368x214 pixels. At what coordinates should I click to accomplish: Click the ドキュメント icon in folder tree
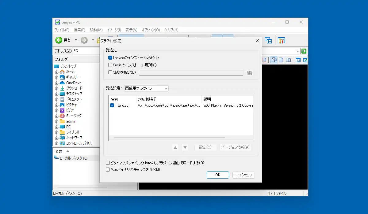pos(62,99)
